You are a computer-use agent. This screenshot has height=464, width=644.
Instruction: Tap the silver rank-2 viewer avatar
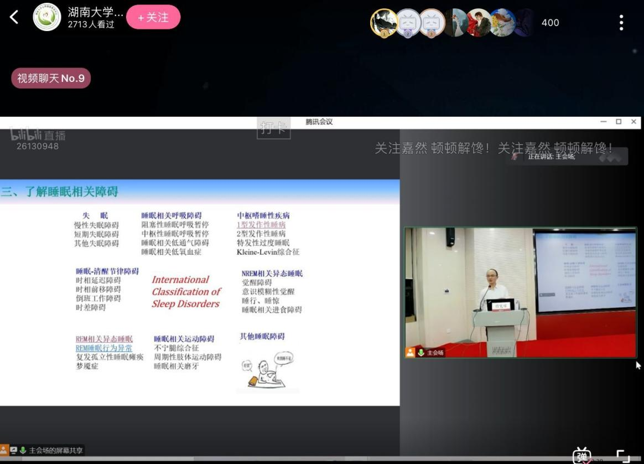click(x=408, y=23)
